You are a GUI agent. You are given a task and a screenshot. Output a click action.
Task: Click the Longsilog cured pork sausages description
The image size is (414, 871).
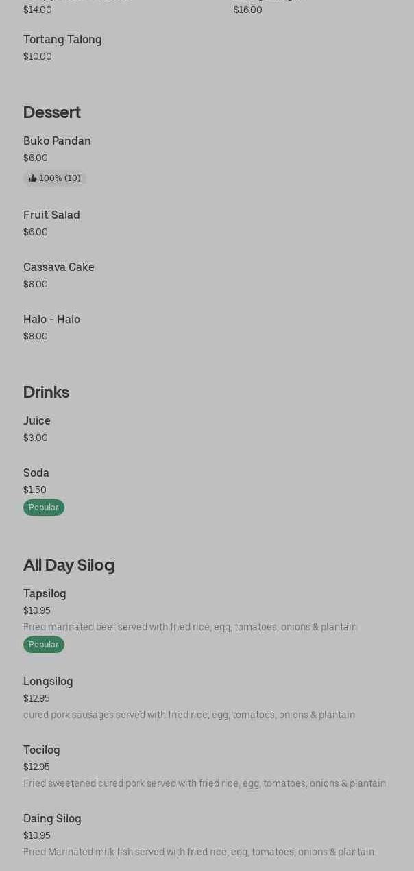coord(189,715)
